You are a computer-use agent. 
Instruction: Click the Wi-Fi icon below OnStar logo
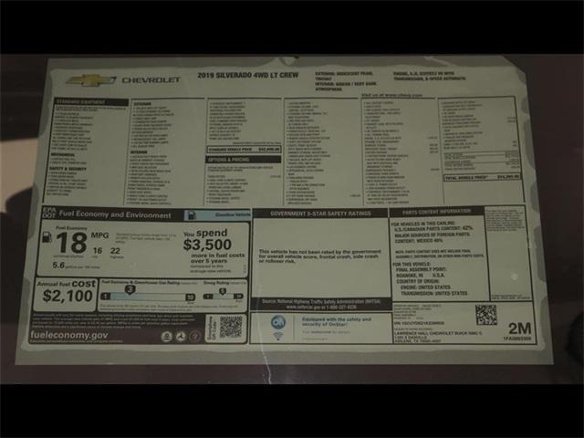277,336
